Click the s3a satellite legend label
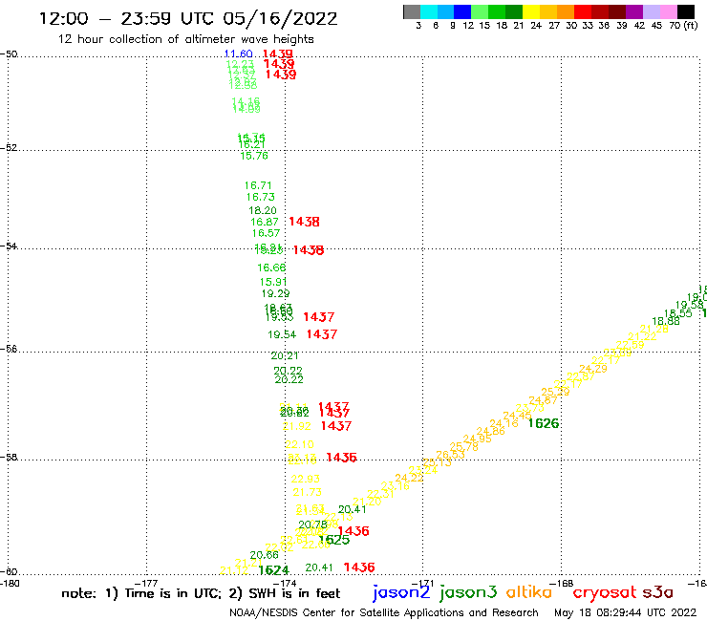707x621 pixels. pyautogui.click(x=658, y=592)
